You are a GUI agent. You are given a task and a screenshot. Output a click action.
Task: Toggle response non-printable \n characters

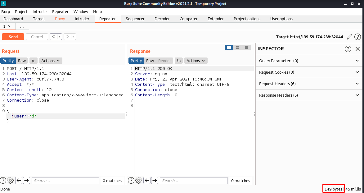point(179,61)
